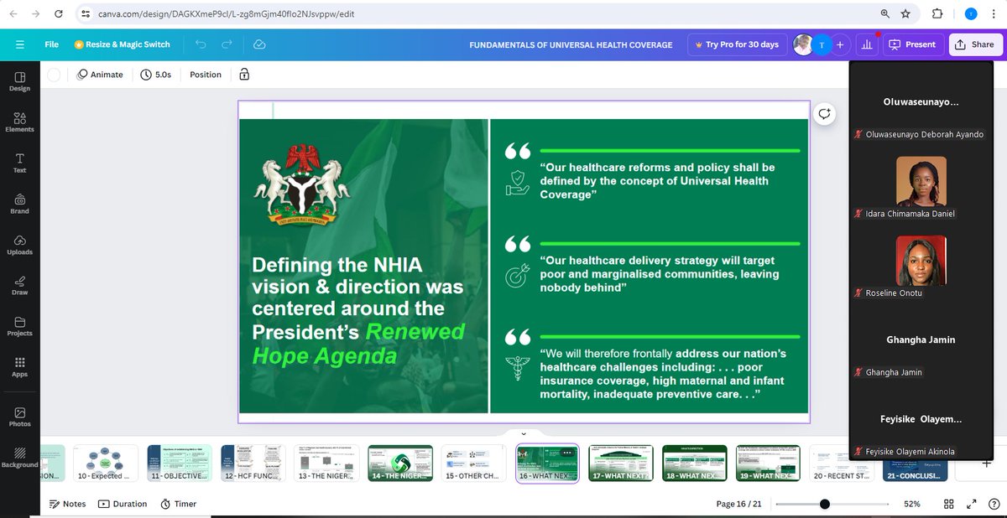Open the Canva hamburger main menu
Screen dimensions: 1007x518
pos(19,44)
